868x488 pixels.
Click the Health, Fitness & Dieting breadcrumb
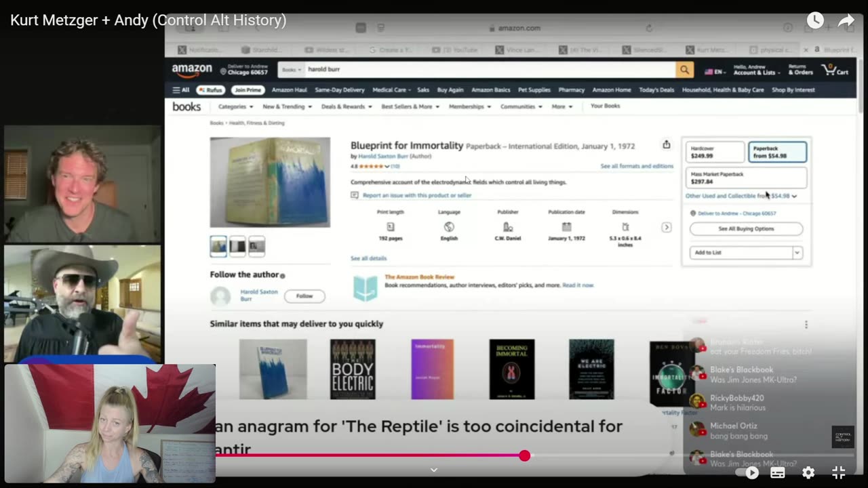click(256, 123)
